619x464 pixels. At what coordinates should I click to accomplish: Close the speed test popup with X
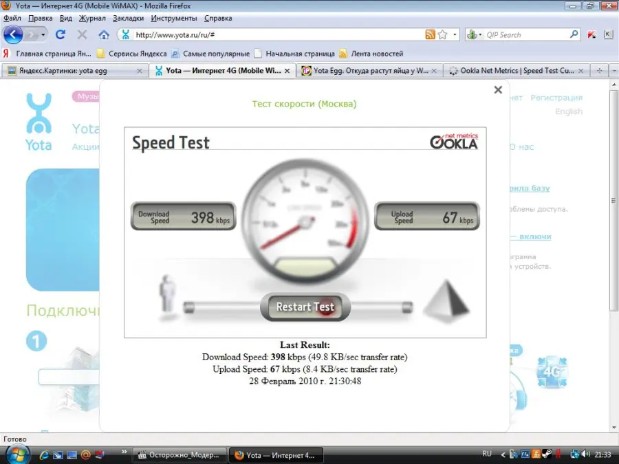[498, 90]
